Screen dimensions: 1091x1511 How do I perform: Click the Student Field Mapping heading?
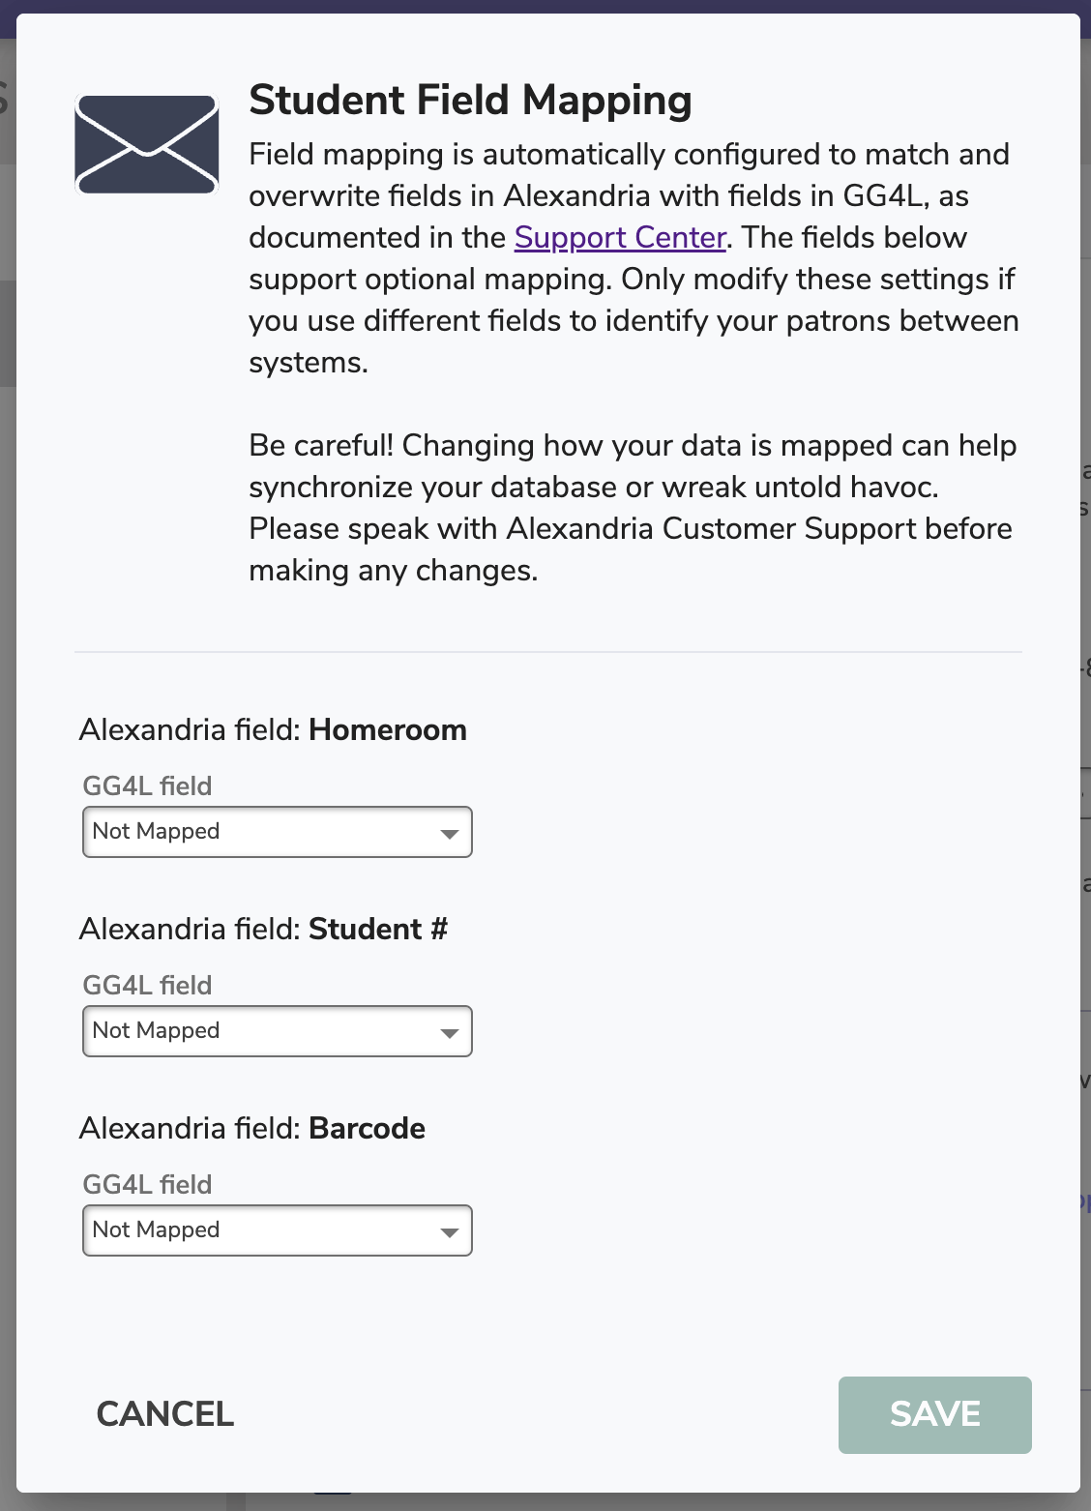tap(470, 101)
